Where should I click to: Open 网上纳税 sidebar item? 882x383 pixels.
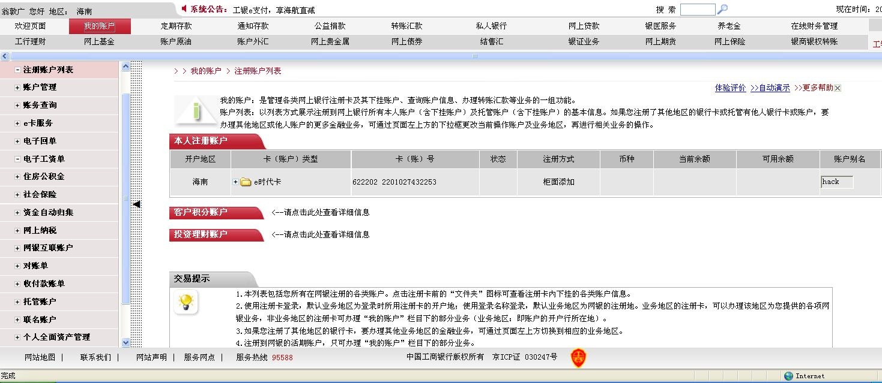pyautogui.click(x=40, y=230)
